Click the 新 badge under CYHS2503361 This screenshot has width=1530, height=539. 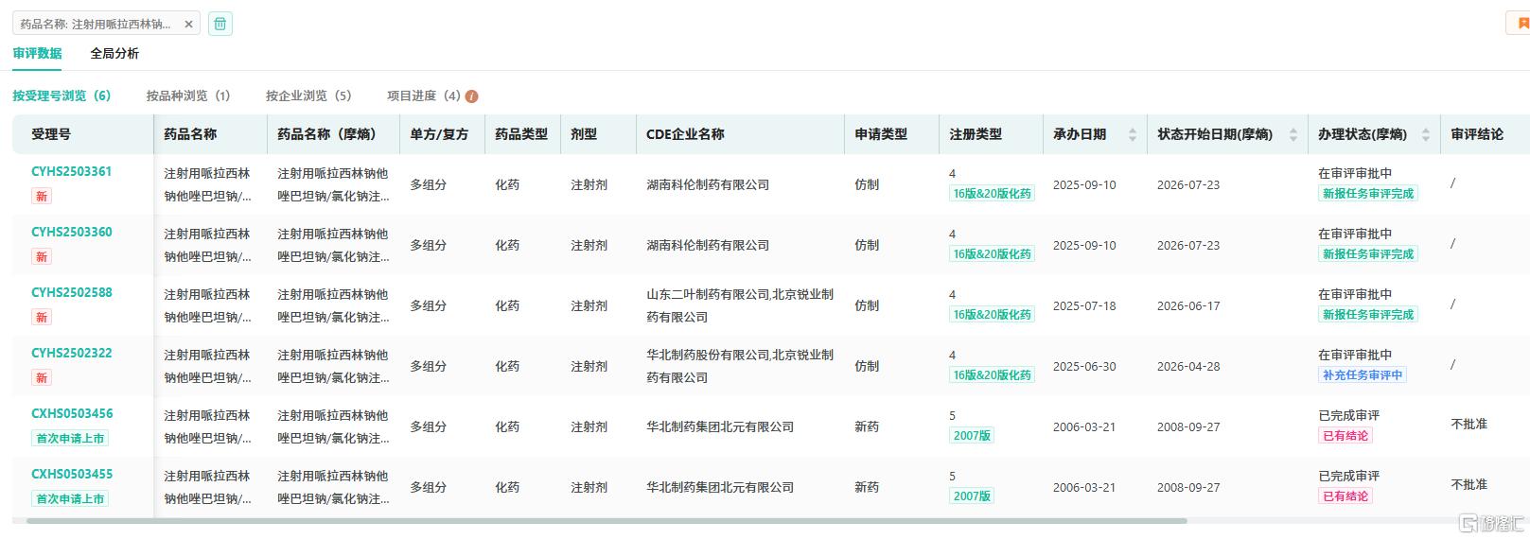[x=42, y=197]
